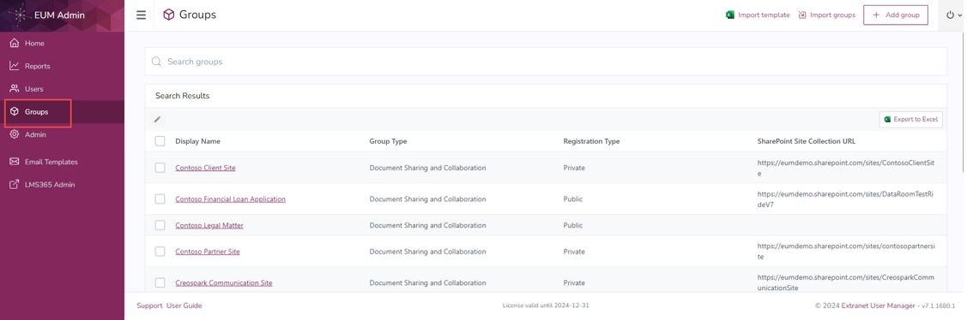The width and height of the screenshot is (967, 320).
Task: Sort by the Display Name column header
Action: point(197,141)
